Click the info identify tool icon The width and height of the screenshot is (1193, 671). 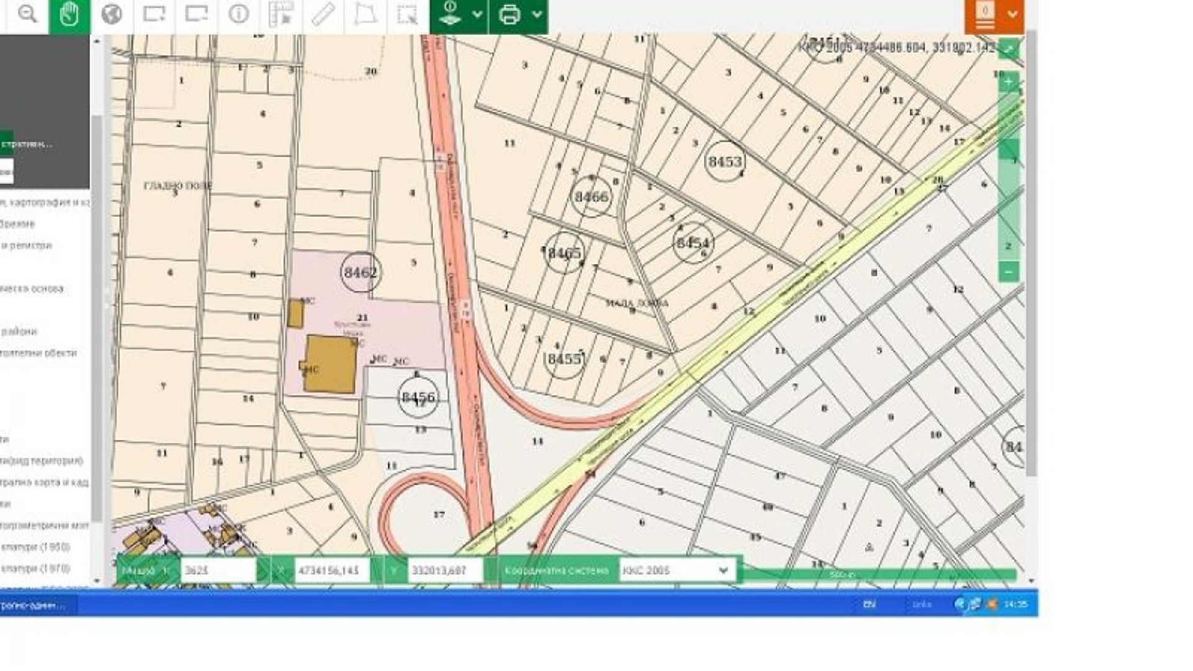[x=239, y=14]
